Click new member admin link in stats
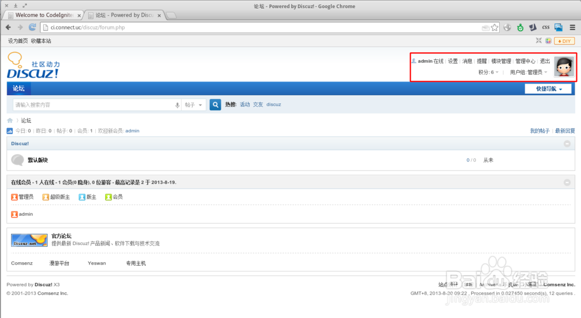 [132, 131]
